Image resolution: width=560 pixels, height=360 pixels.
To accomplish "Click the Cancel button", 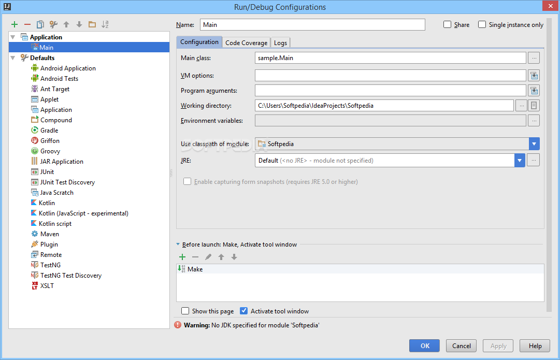I will pyautogui.click(x=461, y=345).
